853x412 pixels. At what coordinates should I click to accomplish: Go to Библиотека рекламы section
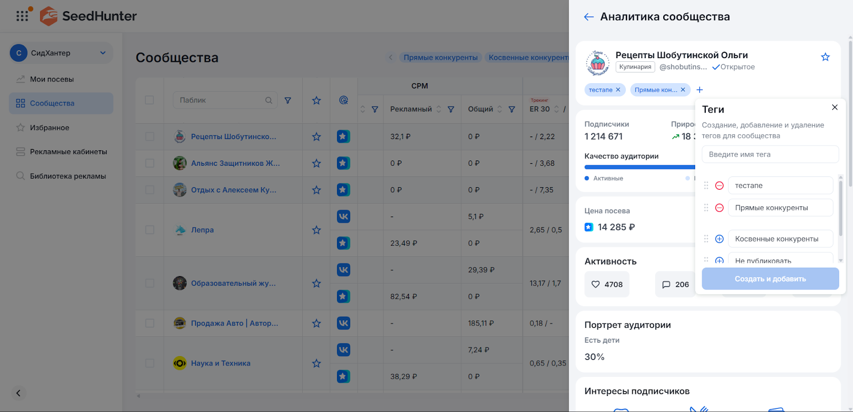[68, 176]
